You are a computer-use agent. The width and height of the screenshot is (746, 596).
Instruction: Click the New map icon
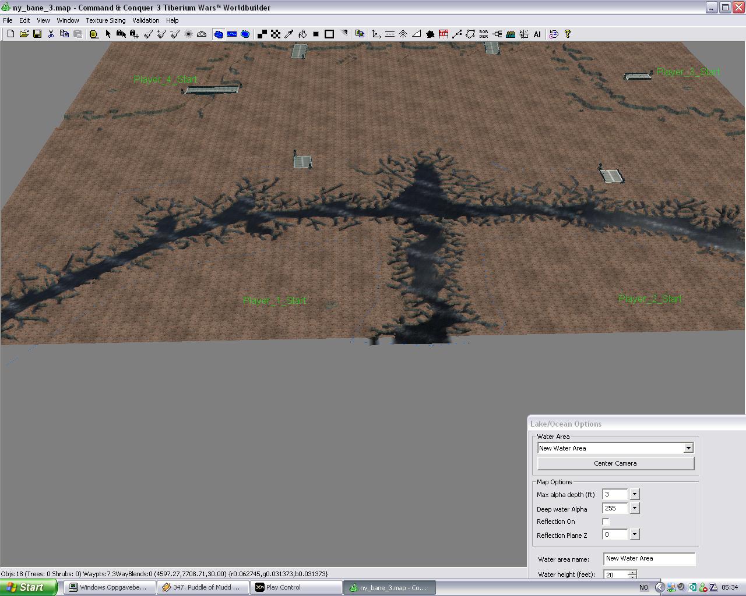pos(10,34)
